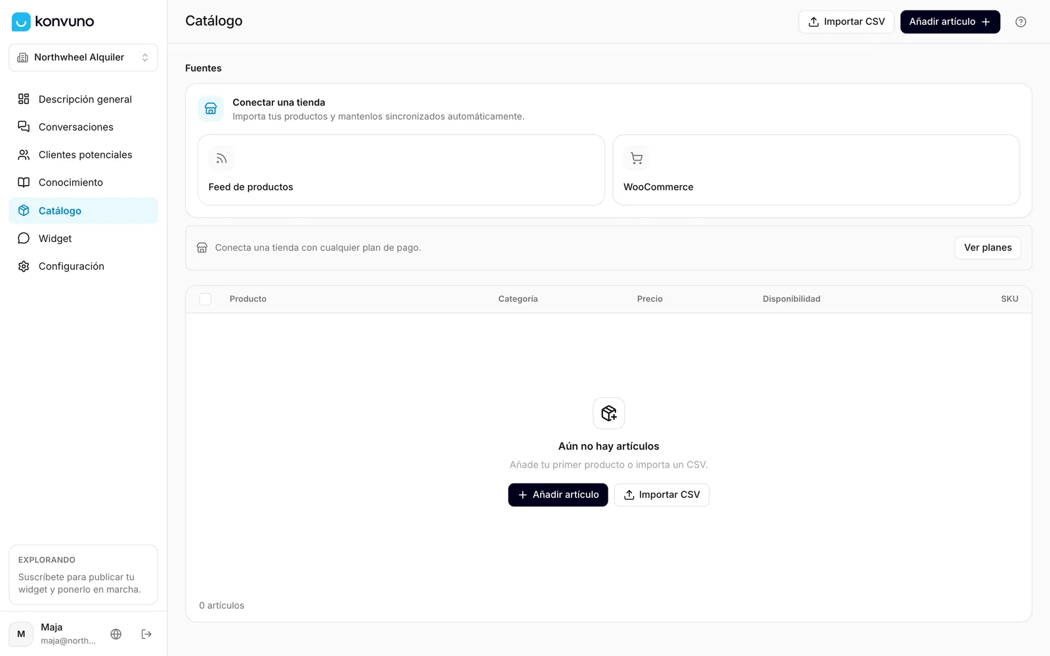Click the Ver planes button
This screenshot has width=1050, height=656.
(988, 248)
